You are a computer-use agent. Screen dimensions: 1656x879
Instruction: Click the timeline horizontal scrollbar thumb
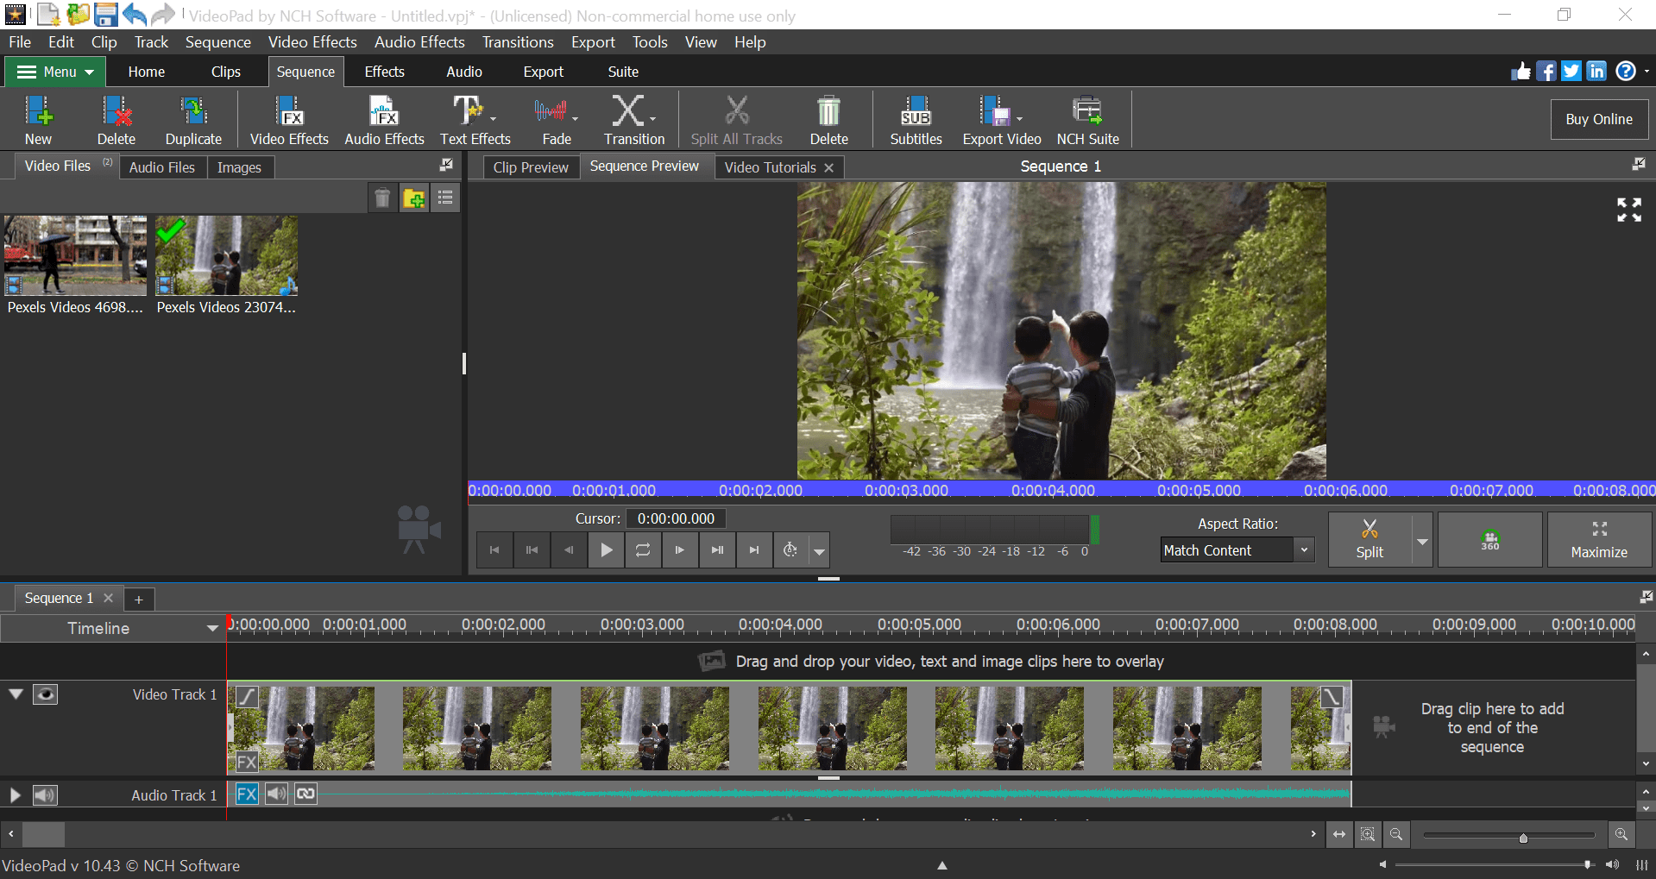(43, 834)
